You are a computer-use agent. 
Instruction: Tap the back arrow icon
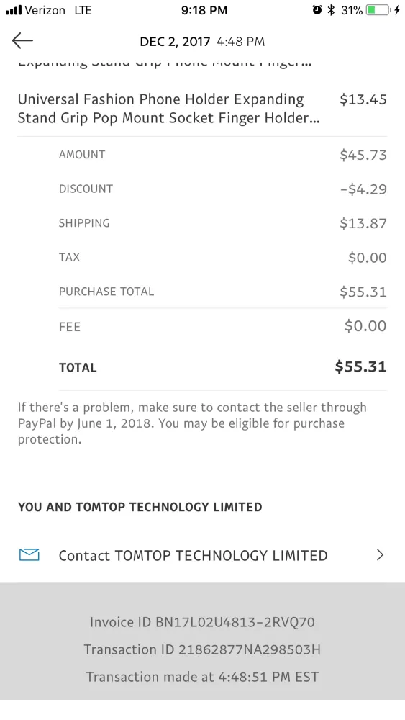(x=22, y=41)
